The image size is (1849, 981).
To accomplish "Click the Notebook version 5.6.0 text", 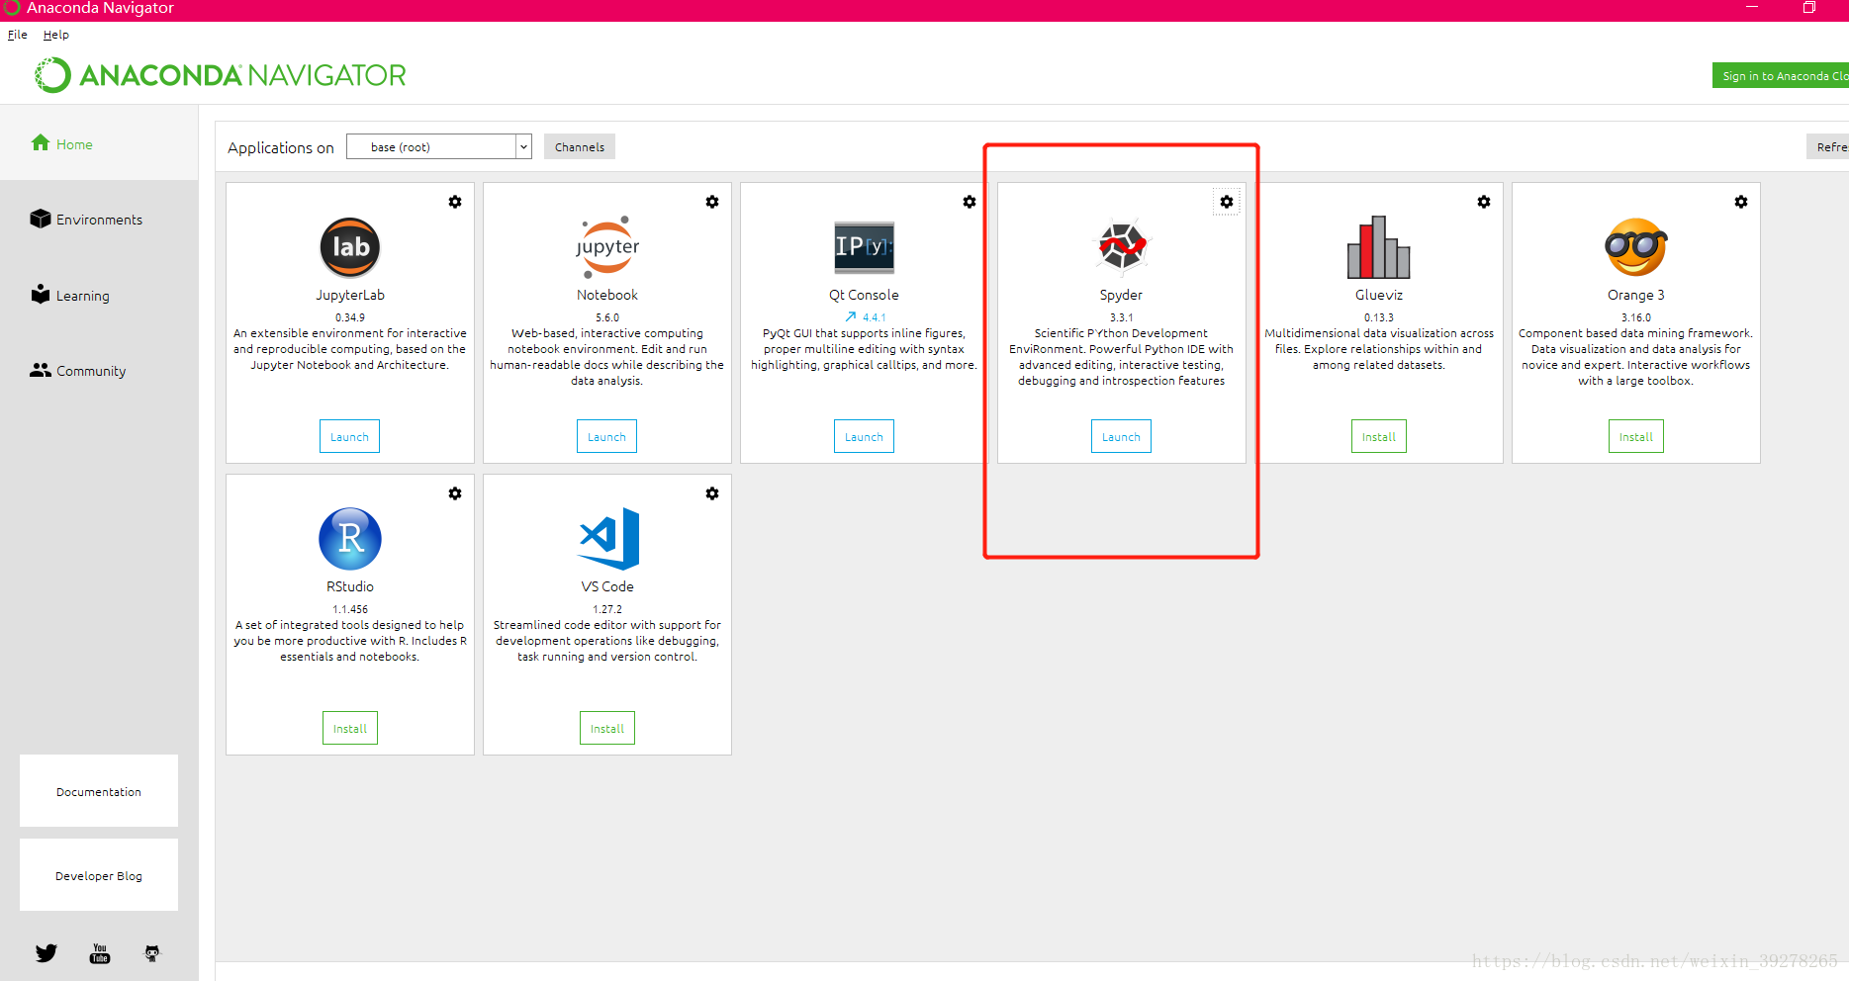I will click(x=607, y=317).
